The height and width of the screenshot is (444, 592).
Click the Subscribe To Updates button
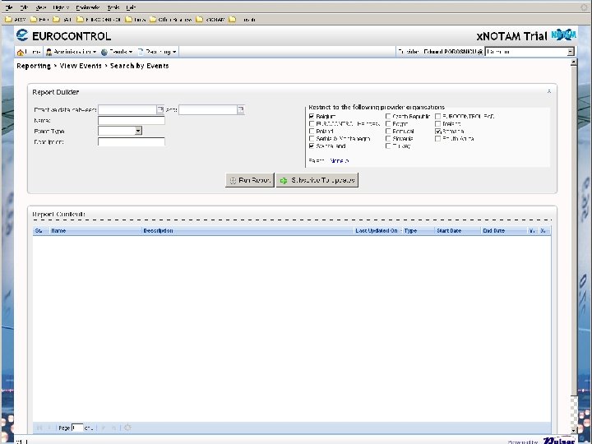(317, 180)
